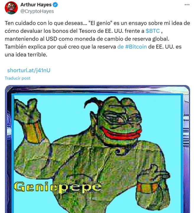The width and height of the screenshot is (195, 213).
Task: Open the $BTC cashtag link
Action: tap(153, 31)
